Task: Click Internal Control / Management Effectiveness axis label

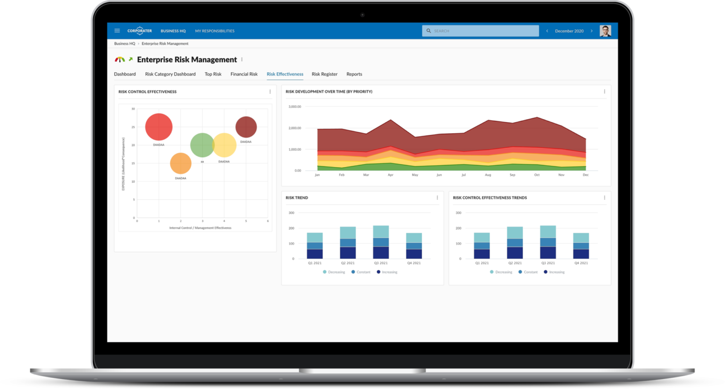Action: (x=200, y=228)
